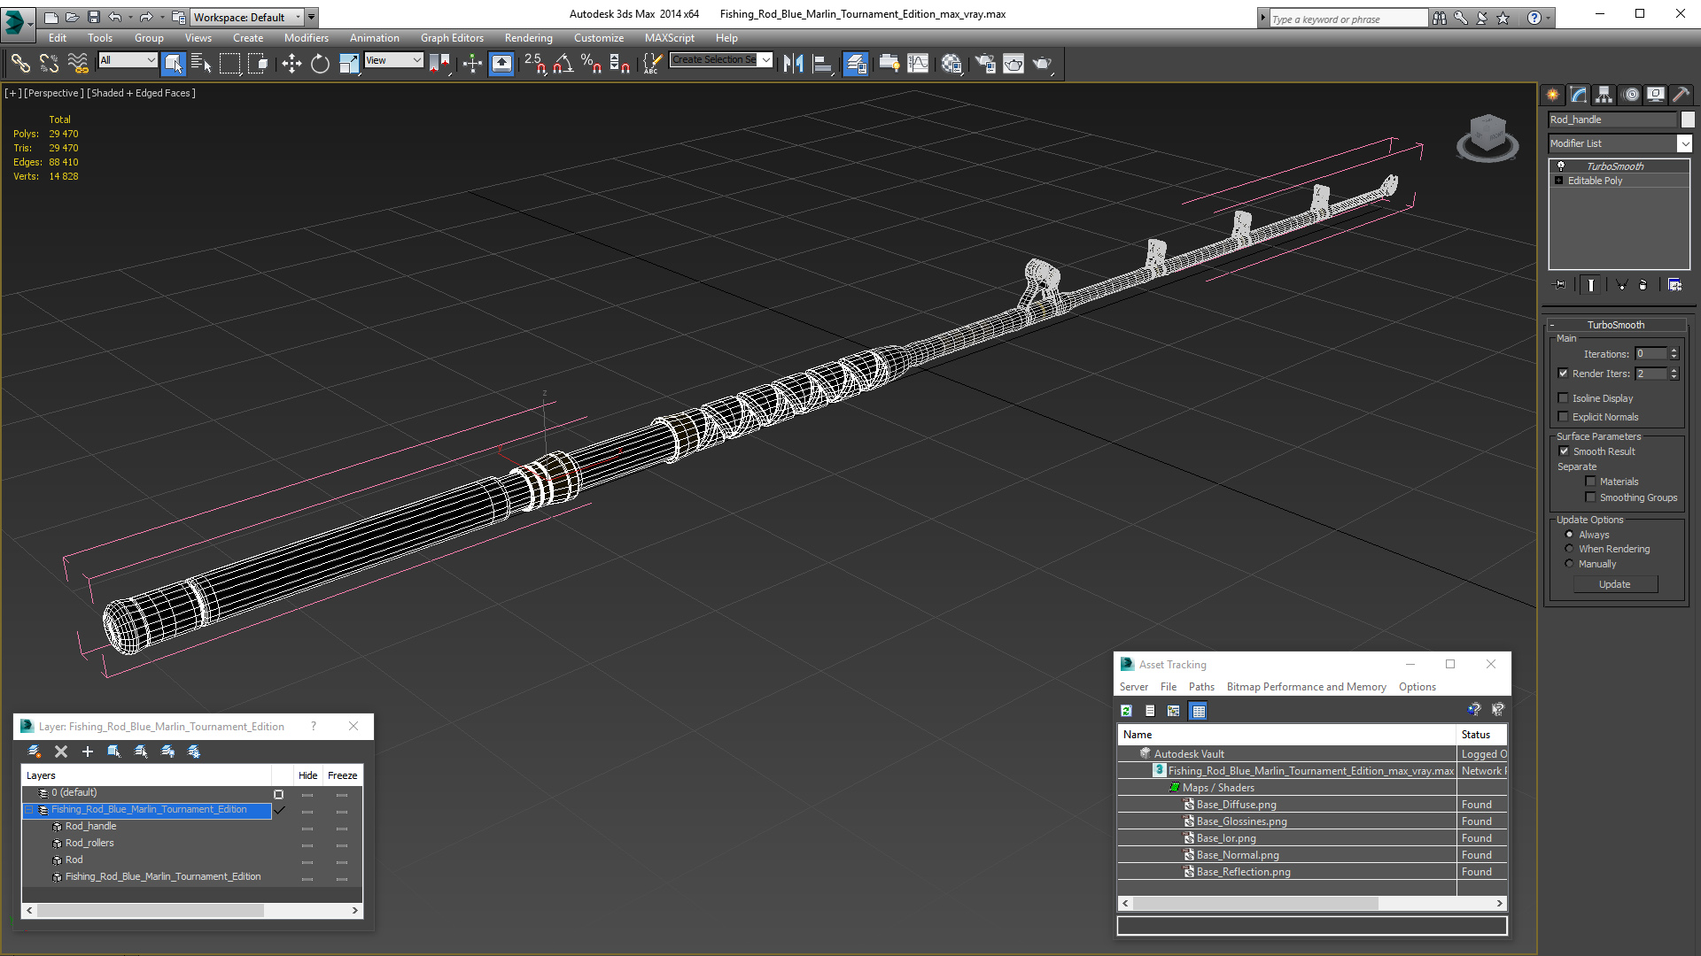Open Paths menu in Asset Tracking
Viewport: 1701px width, 956px height.
(1201, 687)
